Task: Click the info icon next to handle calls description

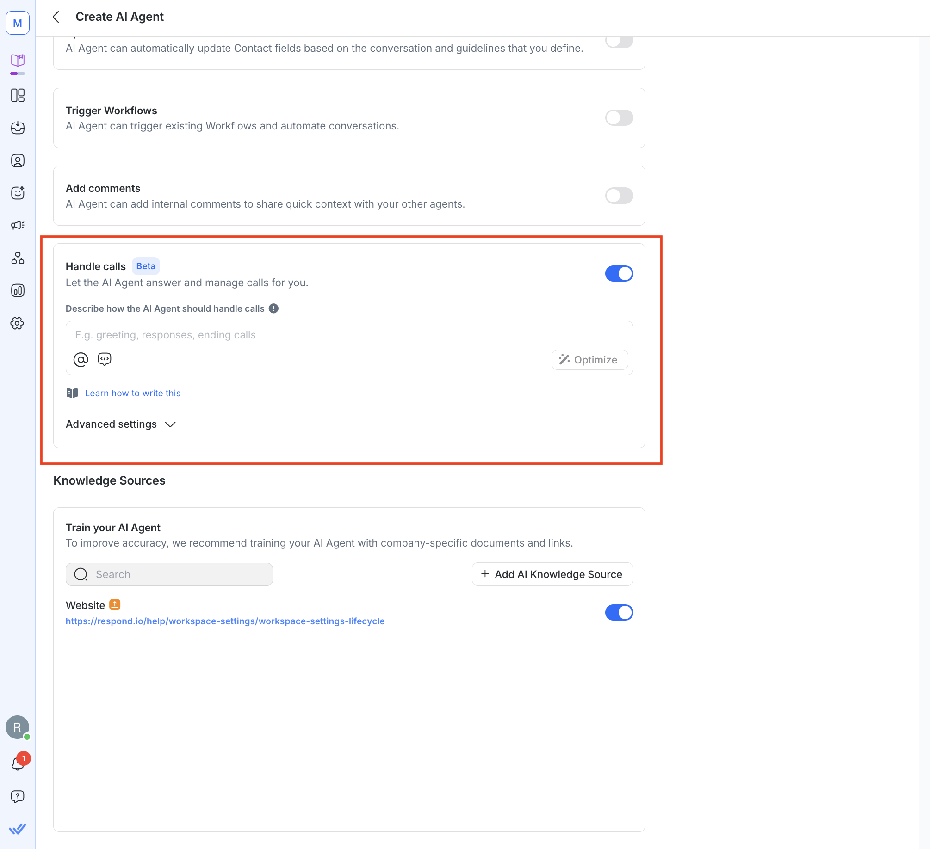Action: click(x=274, y=308)
